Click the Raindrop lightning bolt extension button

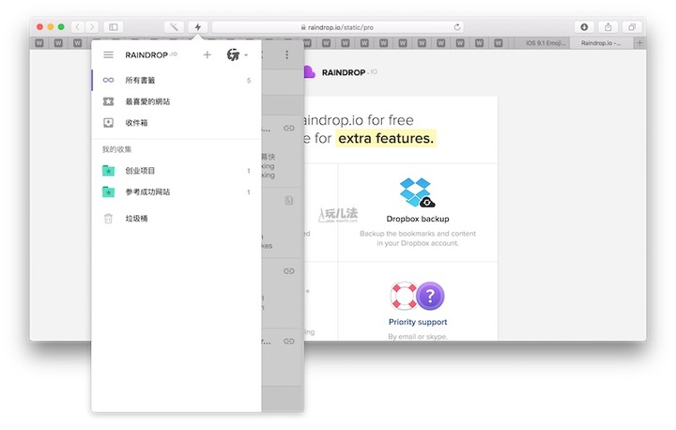[x=198, y=27]
